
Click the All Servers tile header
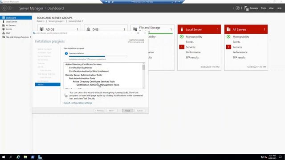pos(246,29)
